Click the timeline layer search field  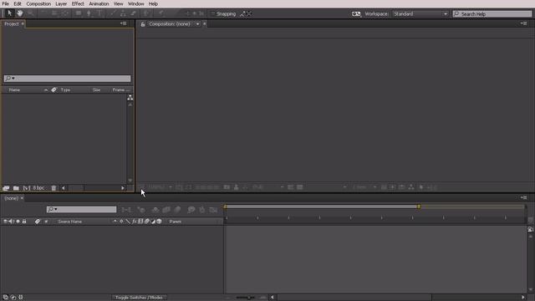pos(82,209)
